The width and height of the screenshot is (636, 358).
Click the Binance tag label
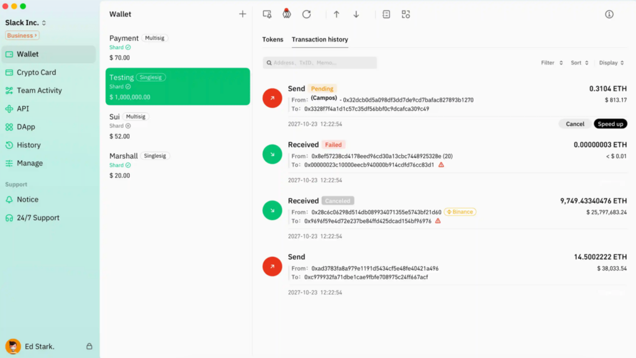point(460,212)
